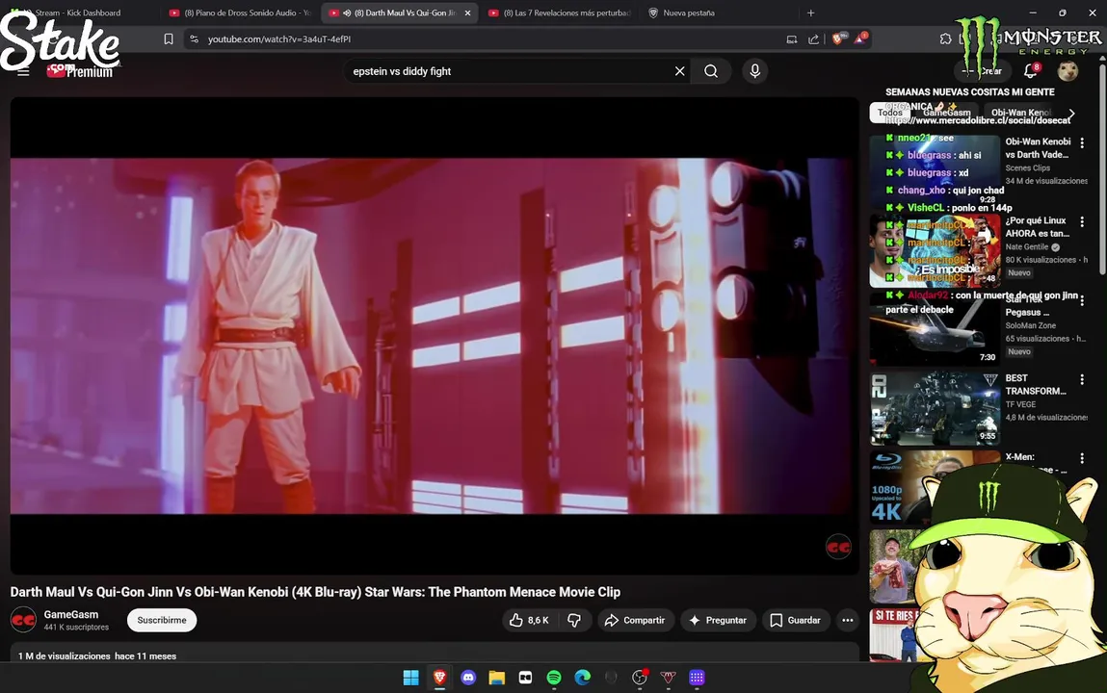Viewport: 1107px width, 693px height.
Task: Select the Obi-Wan Kenobi filter chip
Action: (x=1021, y=113)
